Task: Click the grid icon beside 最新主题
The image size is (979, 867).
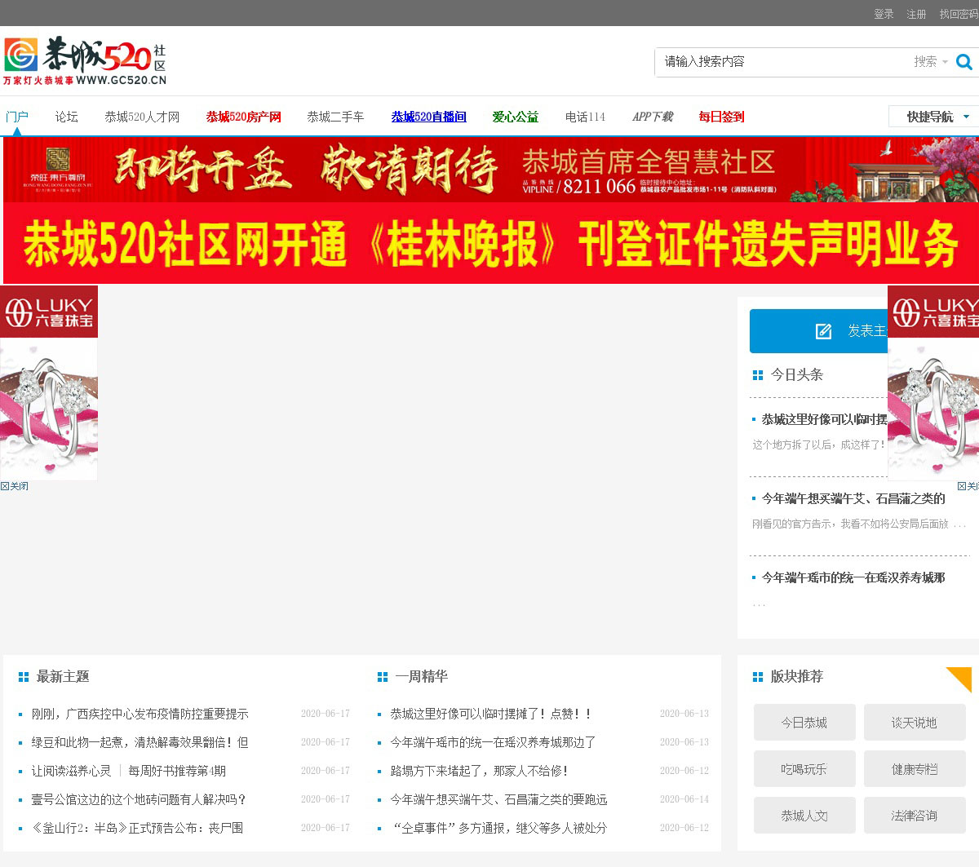Action: click(x=24, y=677)
